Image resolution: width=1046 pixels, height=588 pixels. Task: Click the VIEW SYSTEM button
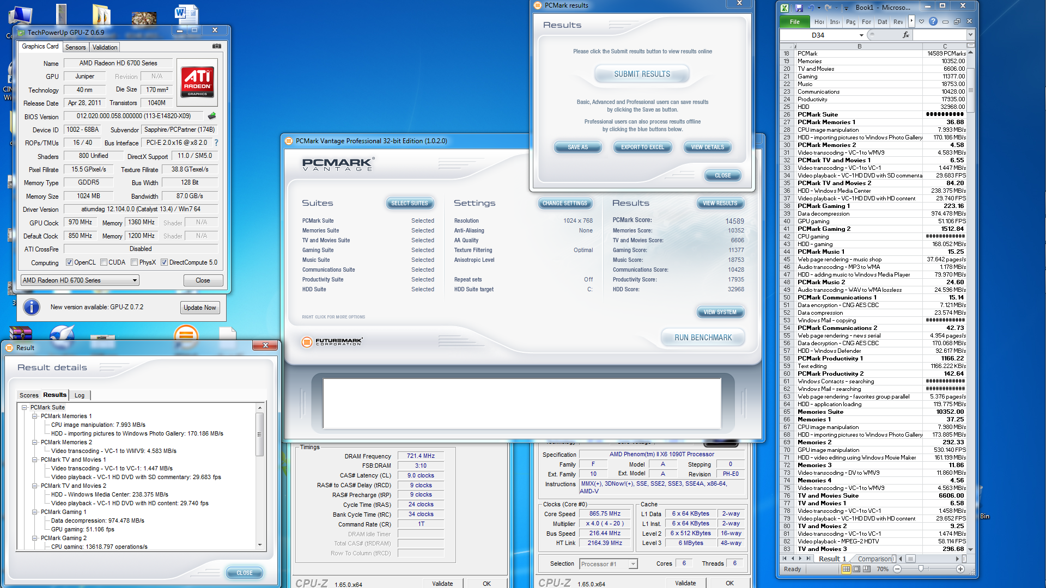[720, 312]
